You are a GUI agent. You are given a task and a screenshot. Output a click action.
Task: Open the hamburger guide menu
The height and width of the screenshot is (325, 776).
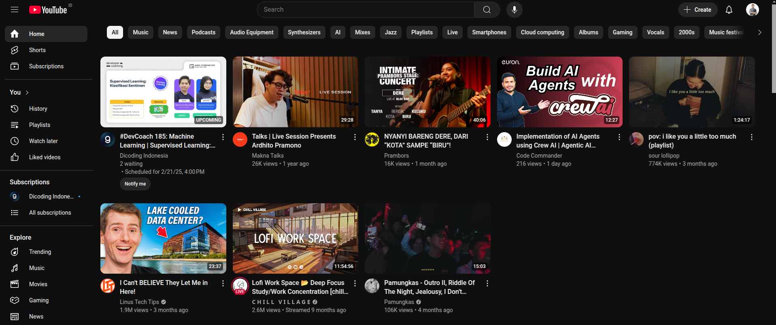point(15,10)
